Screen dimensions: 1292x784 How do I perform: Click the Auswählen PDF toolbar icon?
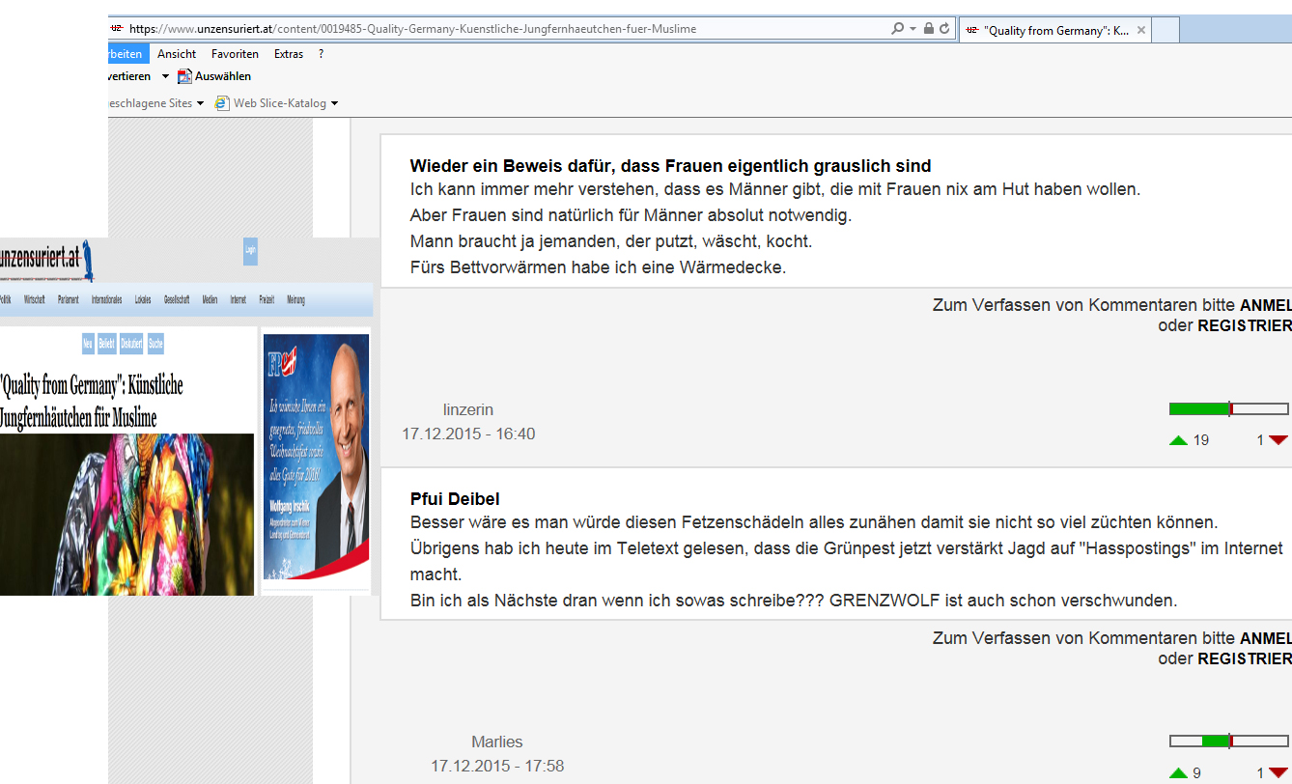tap(185, 76)
